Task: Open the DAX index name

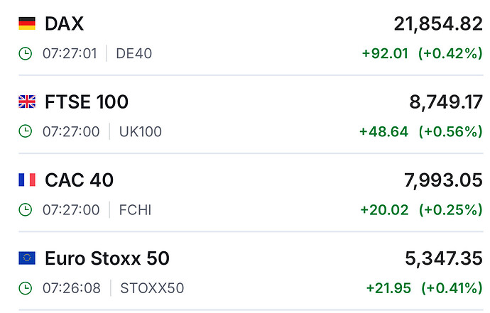Action: coord(64,24)
